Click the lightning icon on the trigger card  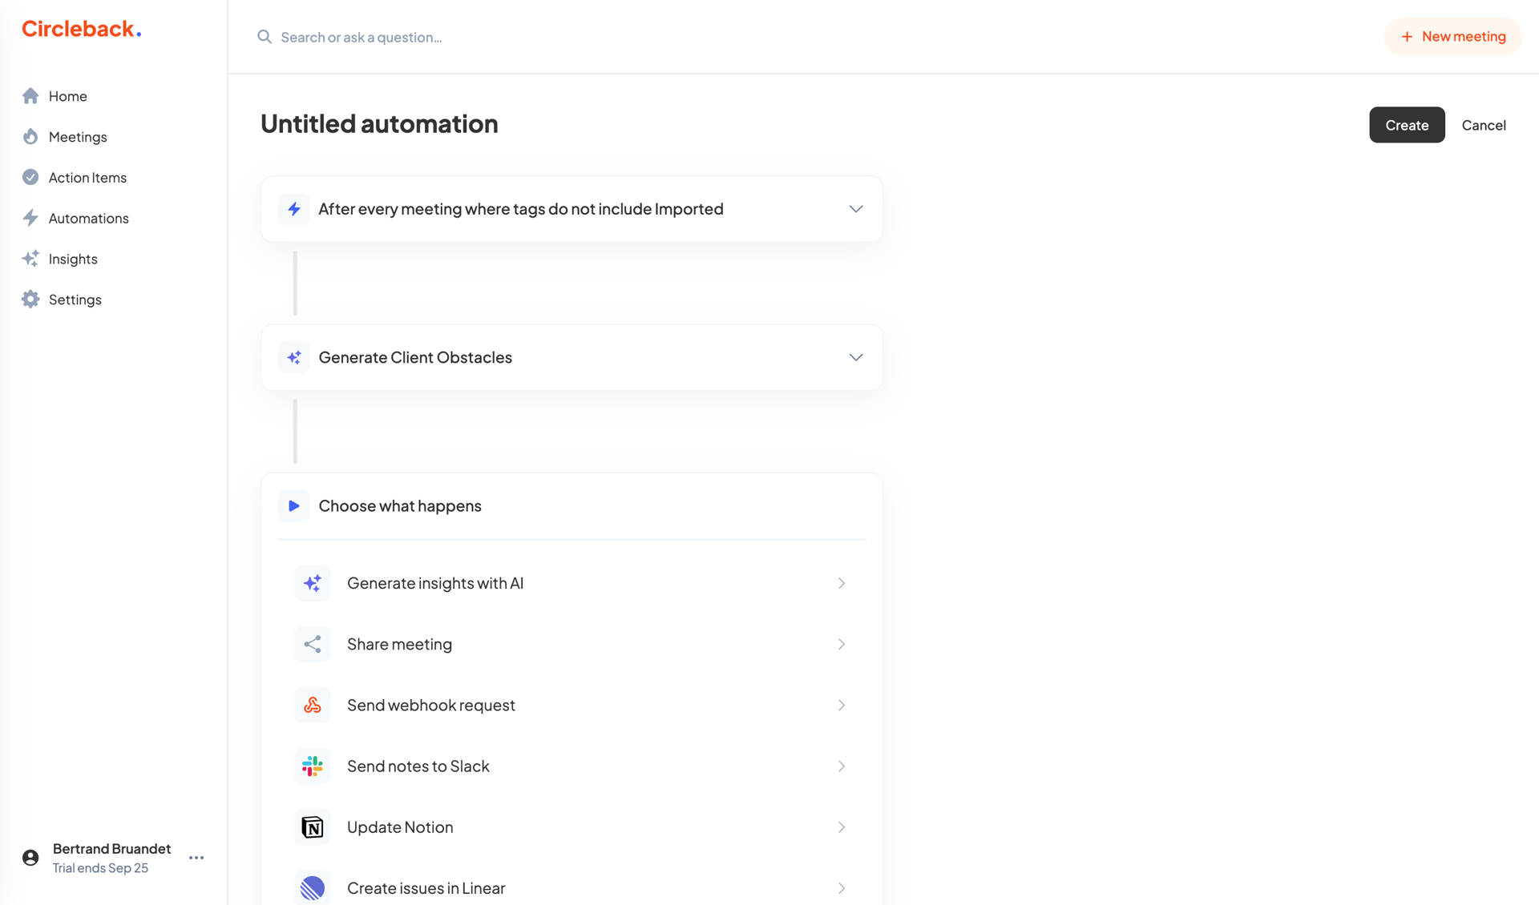pos(294,208)
